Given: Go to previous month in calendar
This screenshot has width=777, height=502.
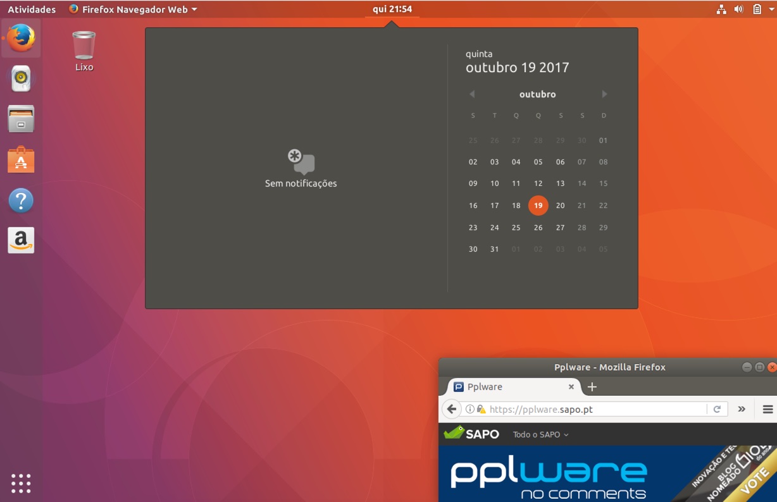Looking at the screenshot, I should point(472,94).
